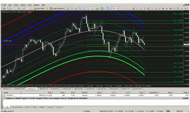Toggle the Market Watch window
The image size is (190, 113).
click(x=15, y=8)
